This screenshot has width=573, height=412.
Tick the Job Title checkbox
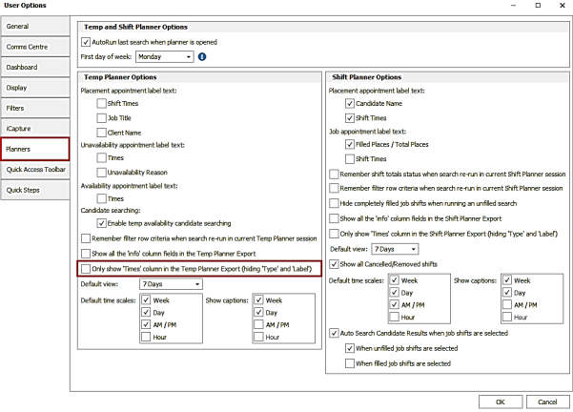[102, 118]
